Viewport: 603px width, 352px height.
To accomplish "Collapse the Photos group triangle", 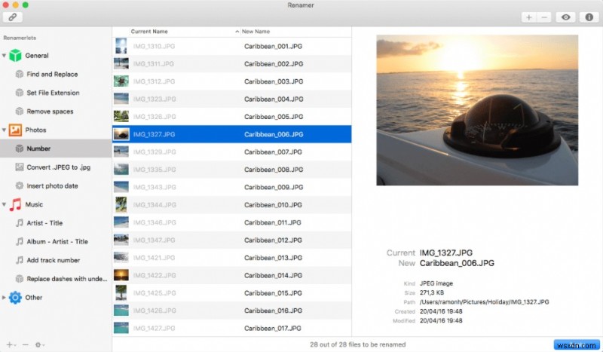I will pos(4,130).
